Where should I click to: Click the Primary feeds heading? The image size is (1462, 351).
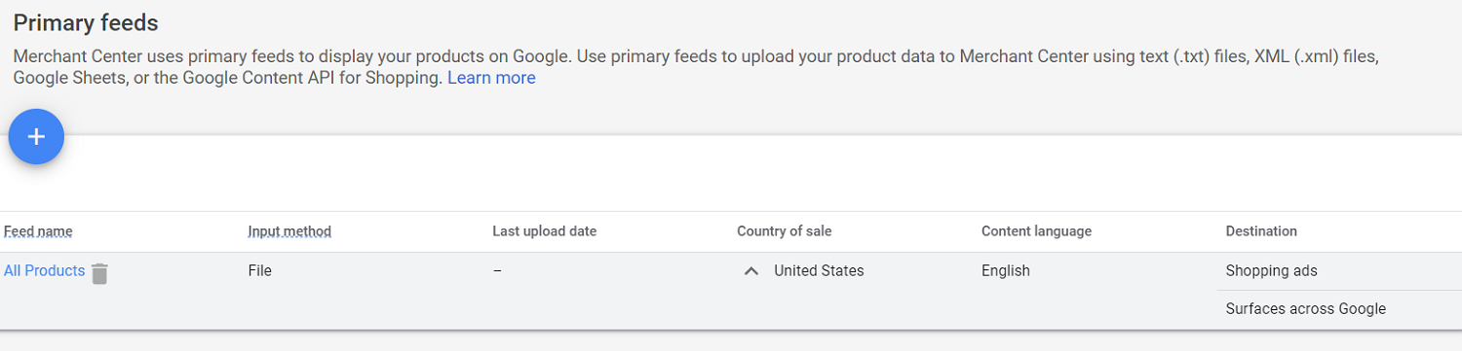86,22
